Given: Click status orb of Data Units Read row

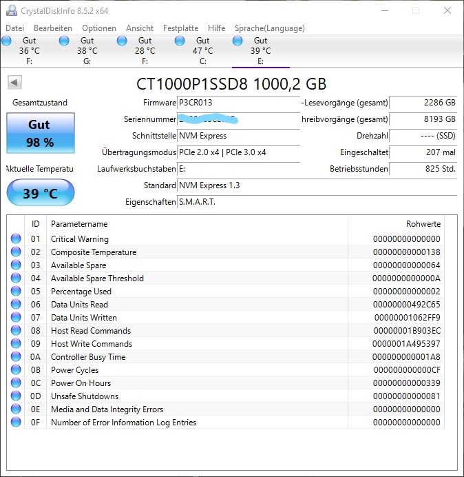Looking at the screenshot, I should [16, 304].
